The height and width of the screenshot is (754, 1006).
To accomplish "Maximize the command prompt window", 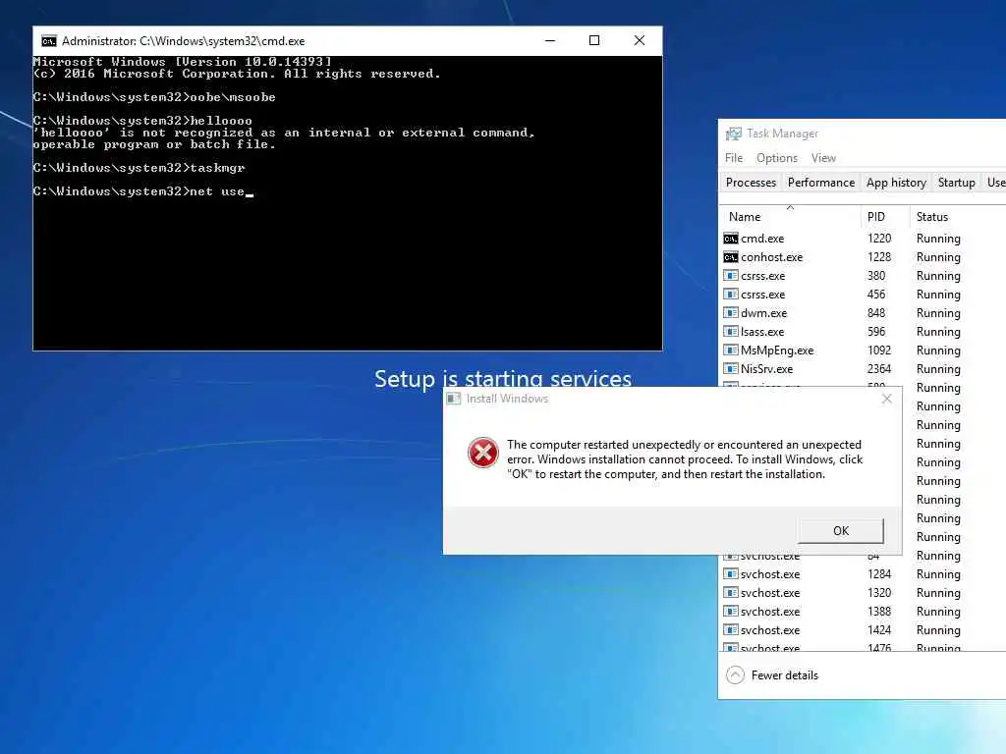I will coord(594,40).
